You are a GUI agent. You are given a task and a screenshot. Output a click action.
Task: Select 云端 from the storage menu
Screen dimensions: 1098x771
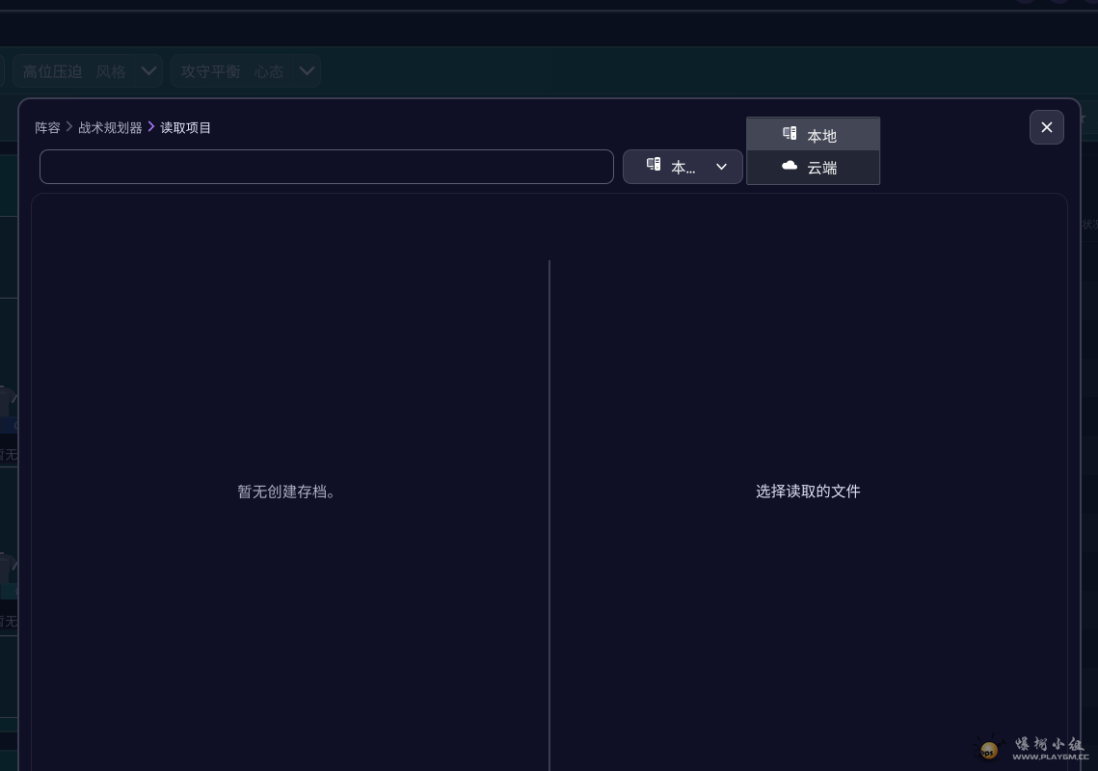pyautogui.click(x=821, y=168)
